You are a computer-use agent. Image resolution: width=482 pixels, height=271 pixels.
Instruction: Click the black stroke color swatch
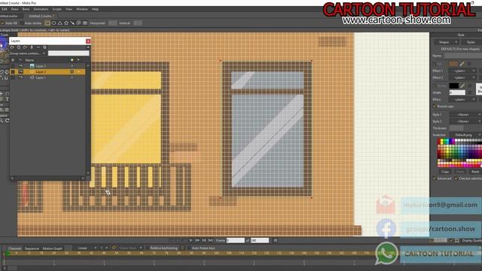coord(453,86)
